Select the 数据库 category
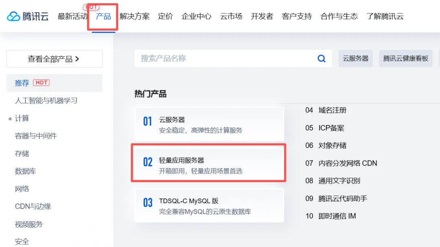 point(25,171)
